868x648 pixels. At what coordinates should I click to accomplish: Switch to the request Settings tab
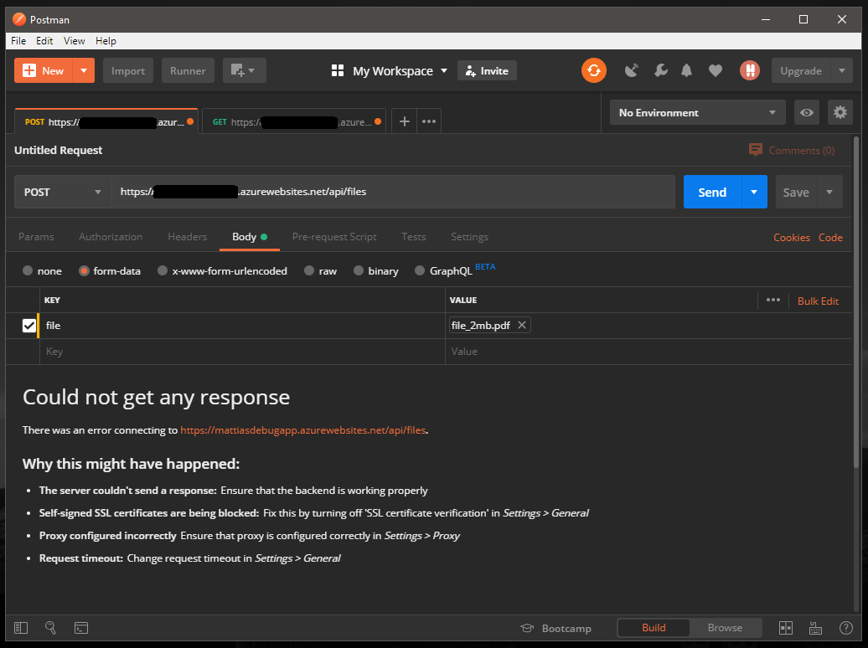469,237
